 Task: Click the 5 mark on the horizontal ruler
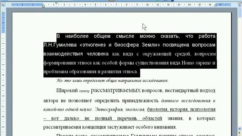[95, 5]
